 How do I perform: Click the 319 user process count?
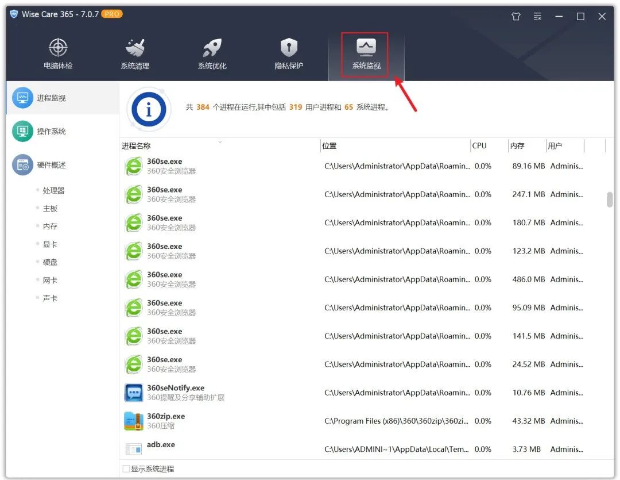coord(296,107)
